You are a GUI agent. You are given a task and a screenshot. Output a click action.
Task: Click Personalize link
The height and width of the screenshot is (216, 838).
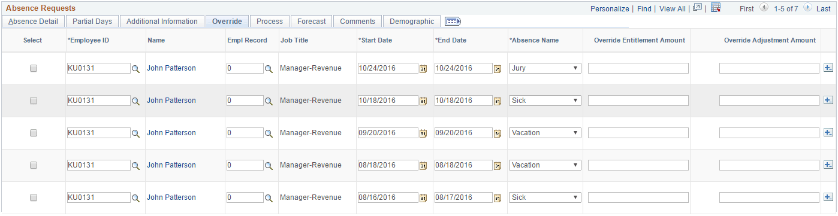pyautogui.click(x=610, y=9)
